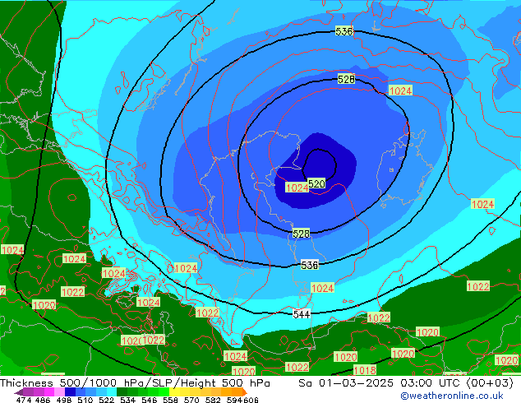Click the 03:00 UTC (00+03) time text
This screenshot has height=403, width=521.
point(457,382)
